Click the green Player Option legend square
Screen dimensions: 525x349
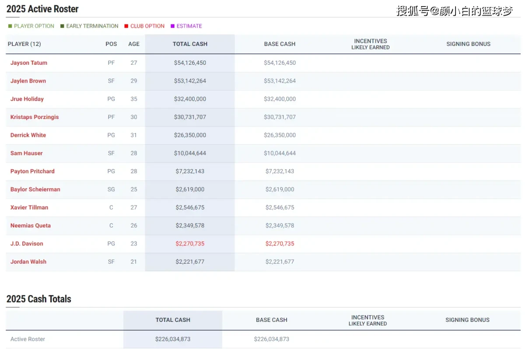pos(10,26)
